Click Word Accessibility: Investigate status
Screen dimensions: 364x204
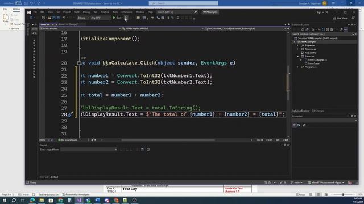pyautogui.click(x=76, y=194)
